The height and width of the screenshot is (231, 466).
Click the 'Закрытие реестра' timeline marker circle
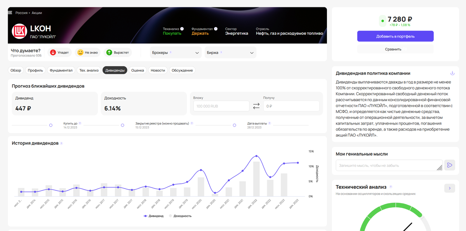pyautogui.click(x=122, y=125)
